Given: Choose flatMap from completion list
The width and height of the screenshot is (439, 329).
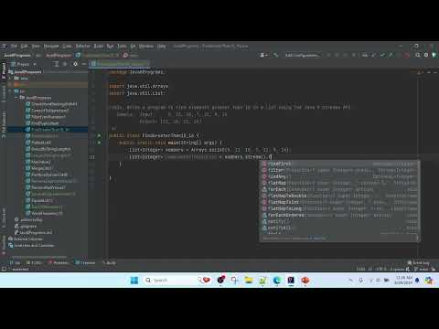Looking at the screenshot, I should click(339, 183).
